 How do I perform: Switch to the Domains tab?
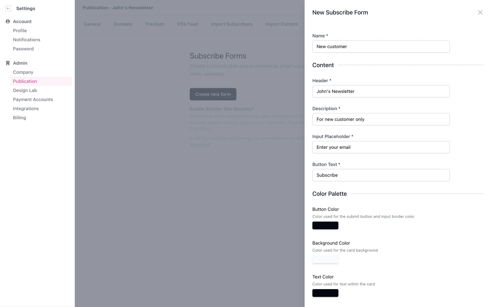coord(123,24)
